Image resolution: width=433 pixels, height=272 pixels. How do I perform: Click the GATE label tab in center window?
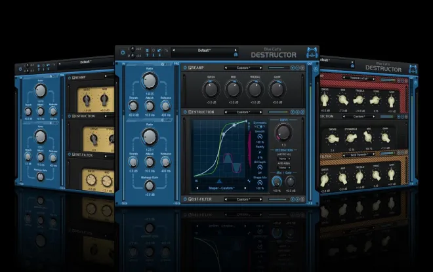tap(166, 64)
